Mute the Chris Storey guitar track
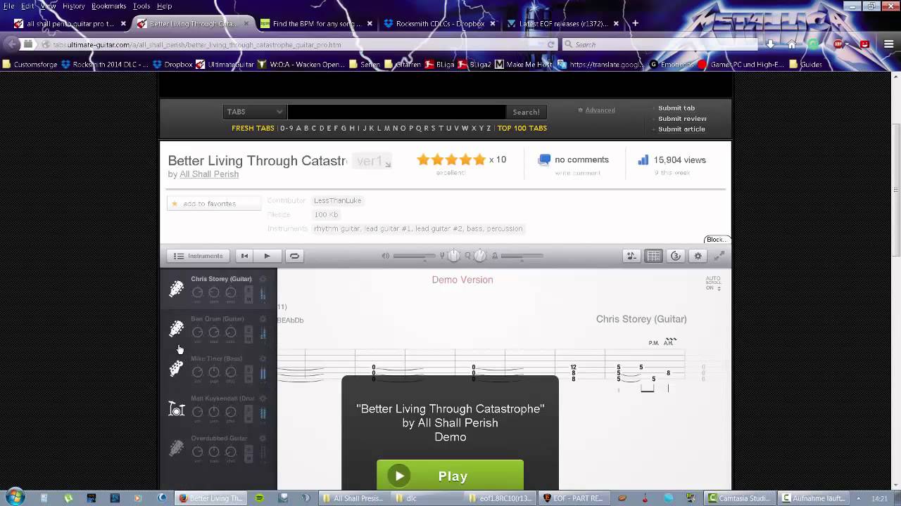This screenshot has width=901, height=506. 248,299
